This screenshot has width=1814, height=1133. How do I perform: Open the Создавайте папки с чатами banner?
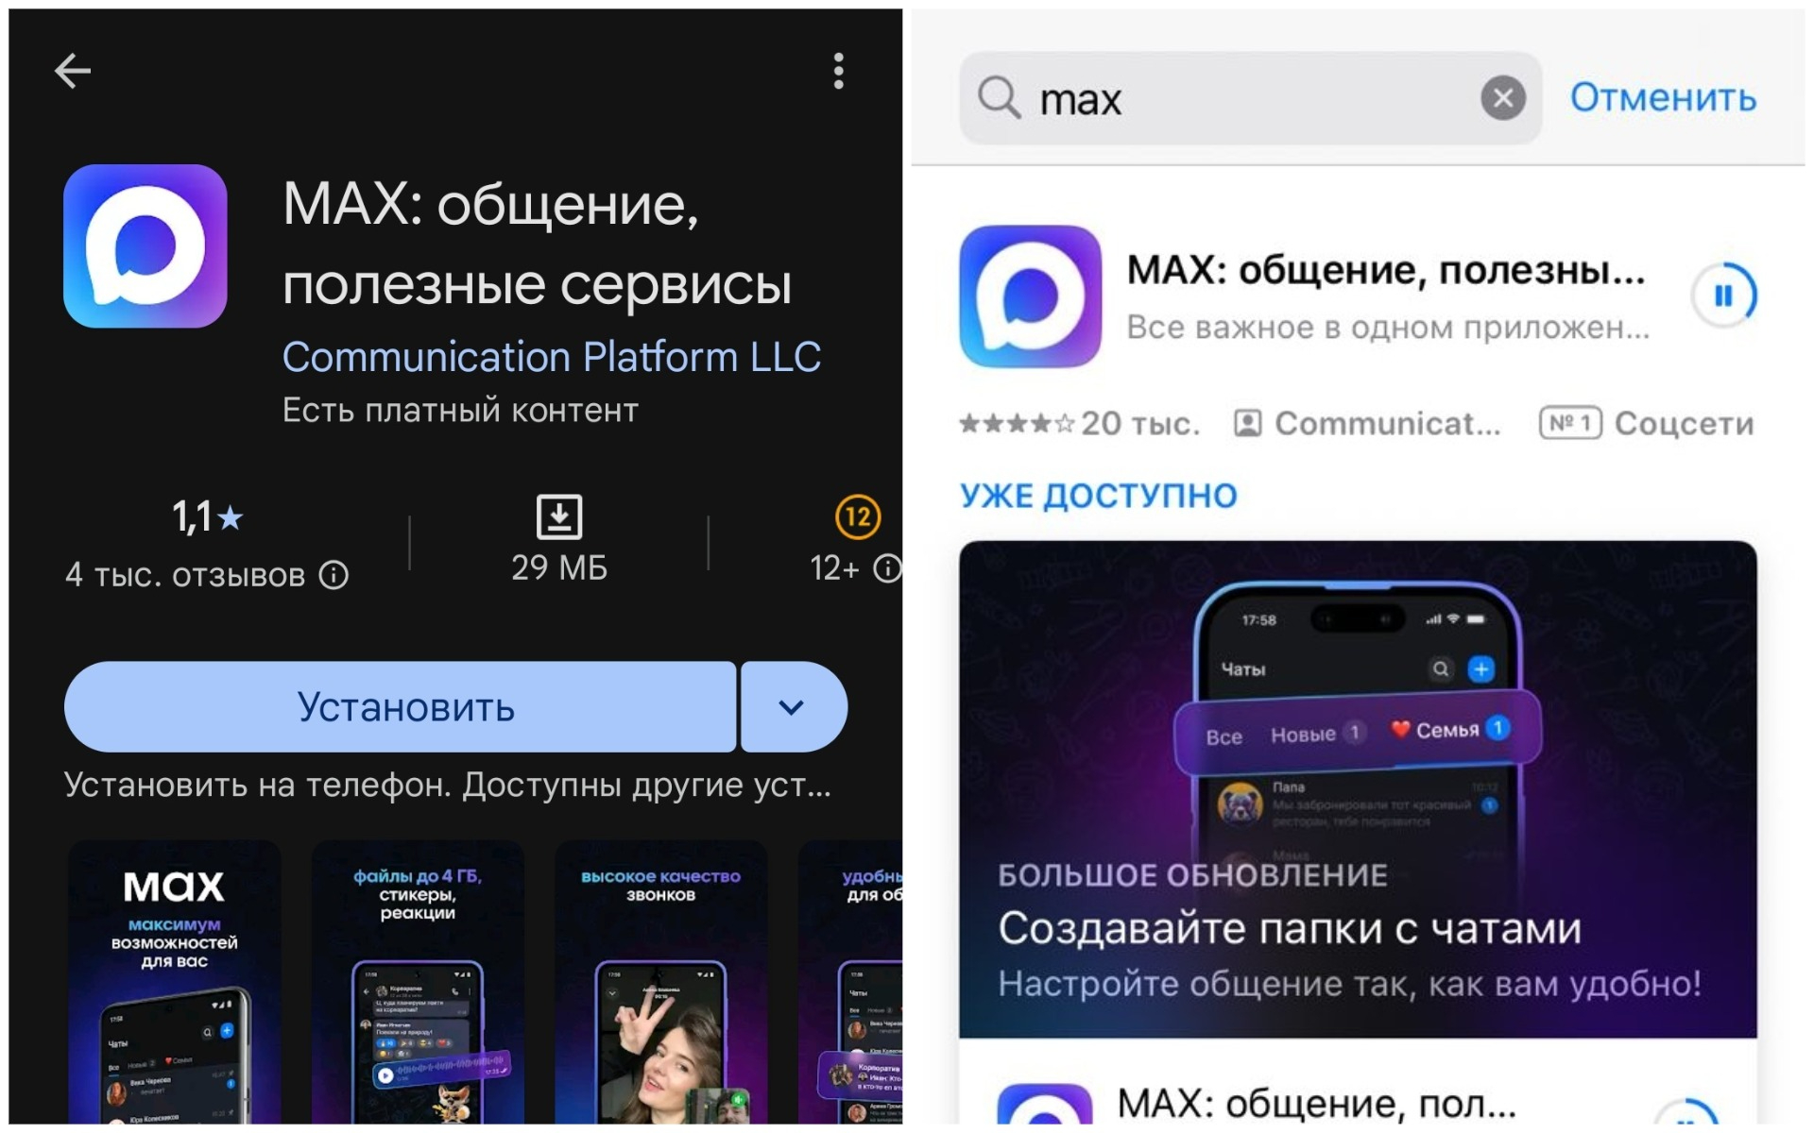pos(1358,789)
